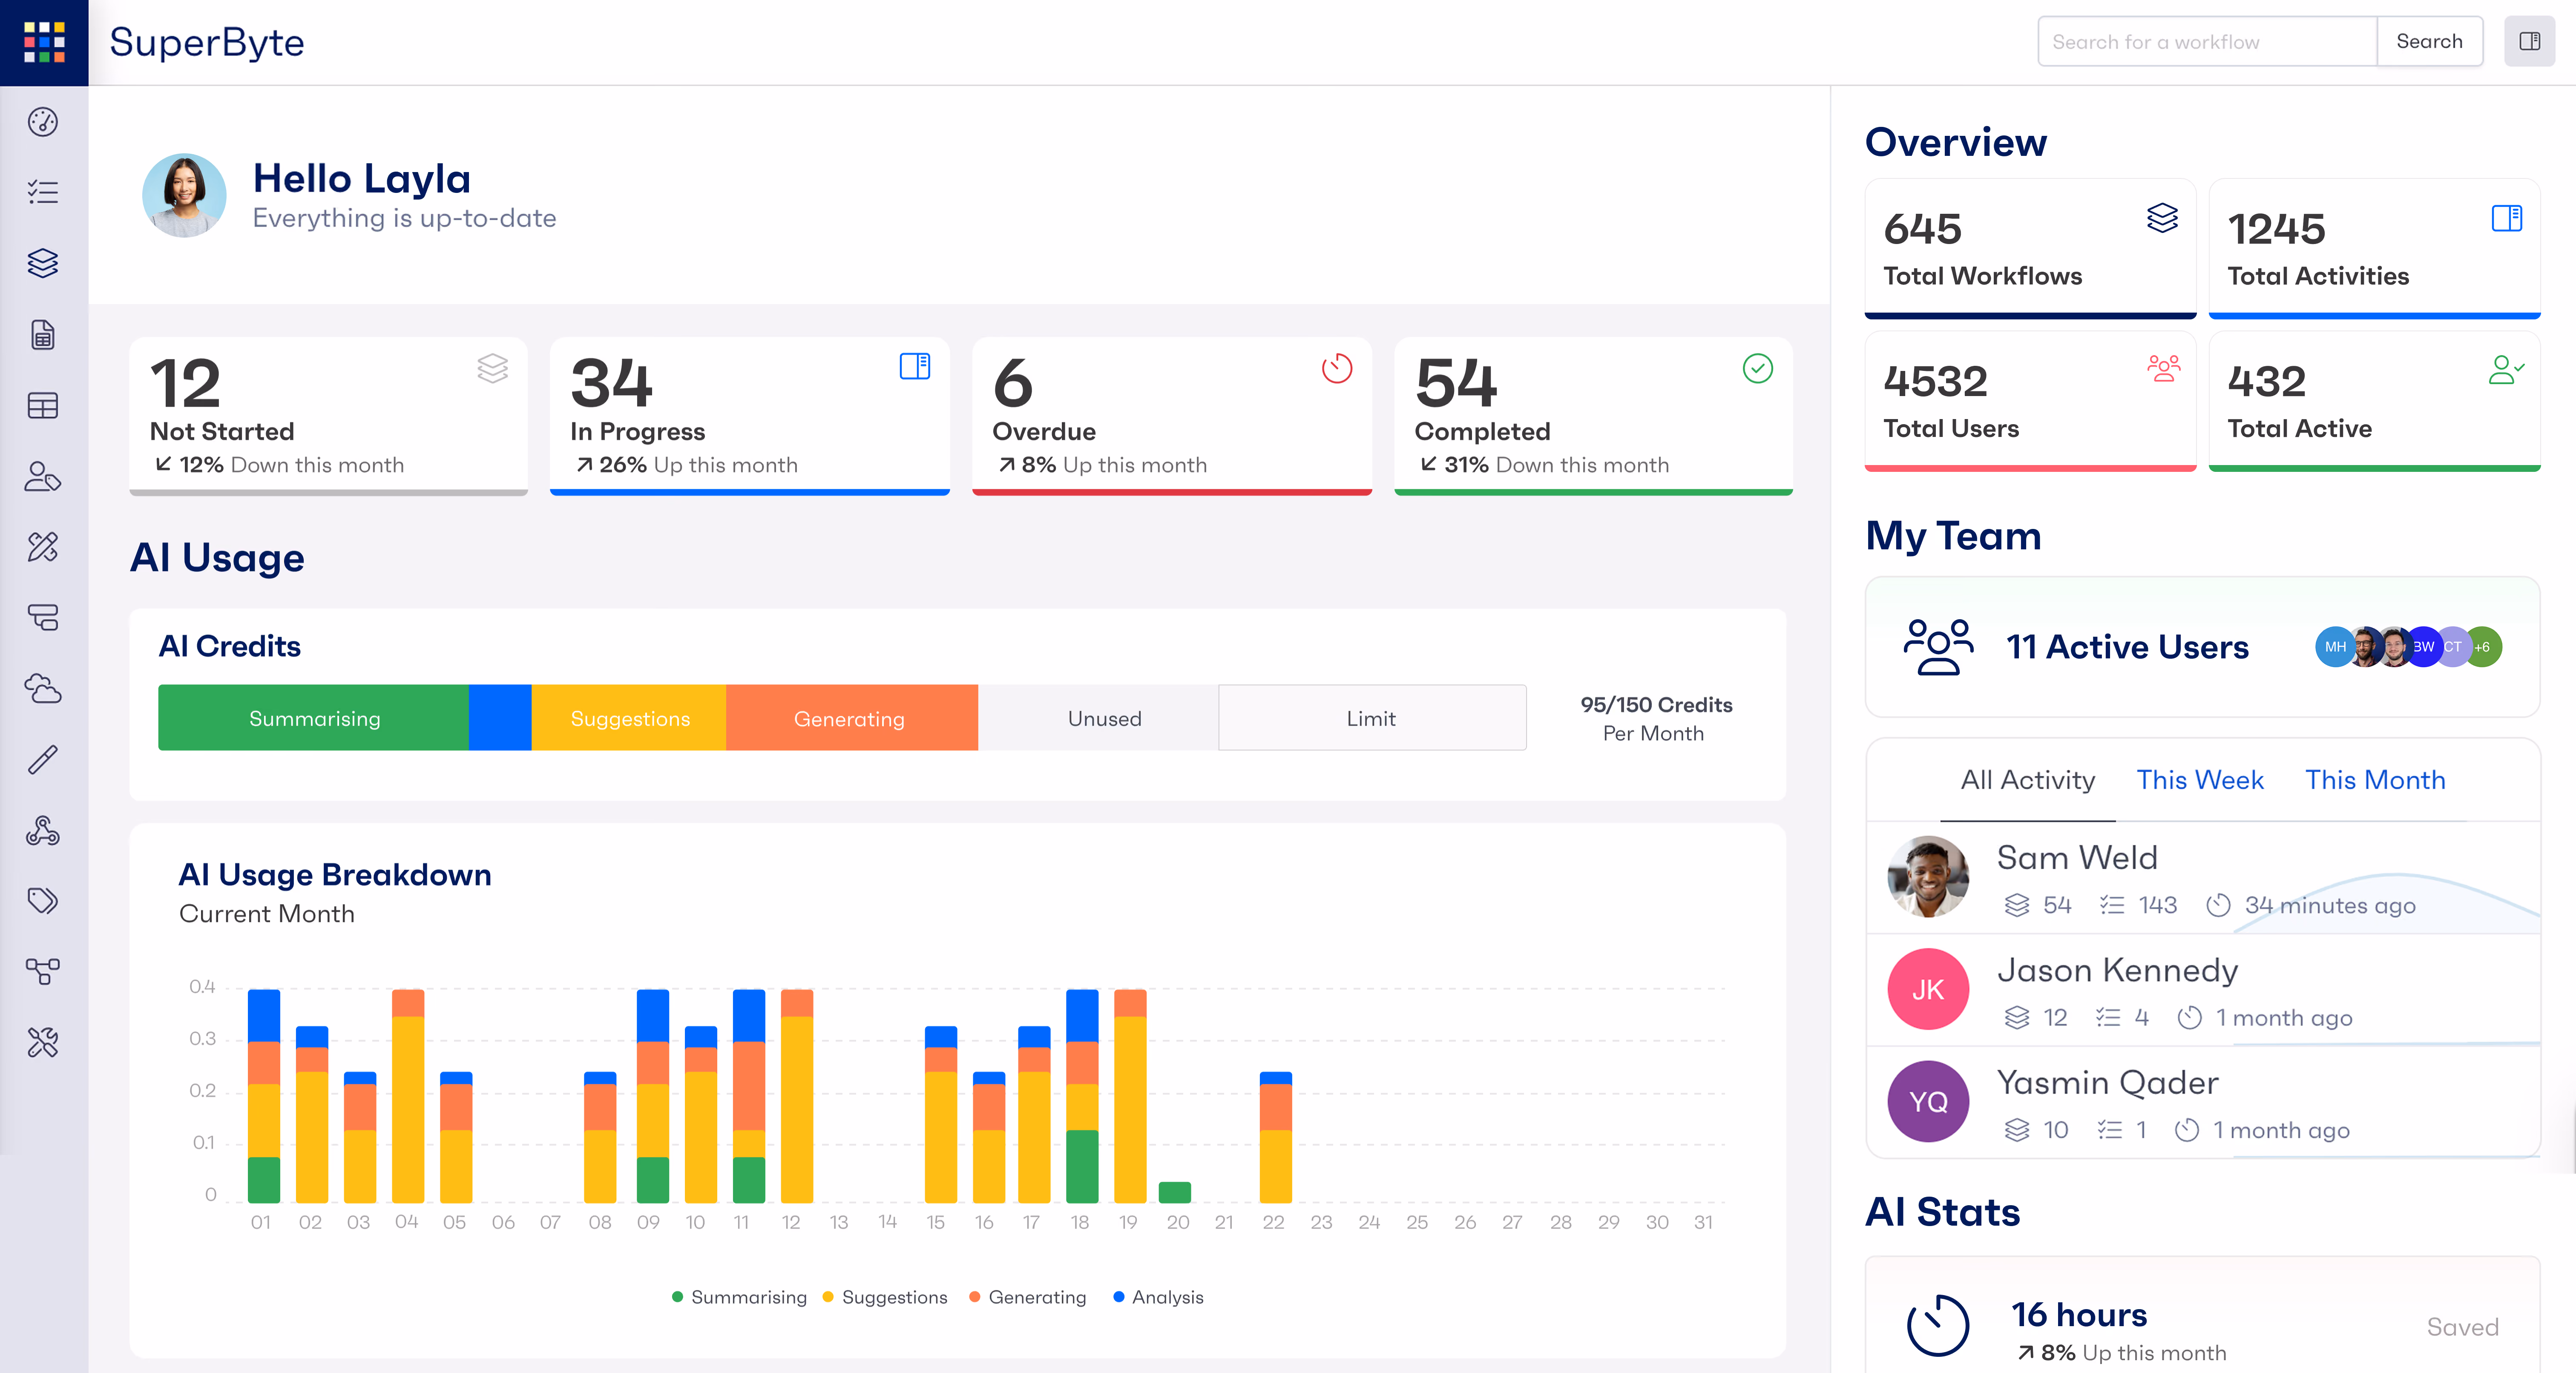The height and width of the screenshot is (1373, 2576).
Task: Switch to the This Month tab
Action: coord(2375,780)
